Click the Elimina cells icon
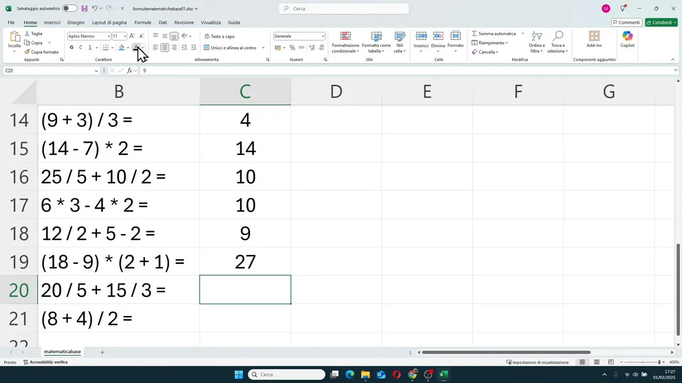This screenshot has width=682, height=383. click(x=438, y=36)
